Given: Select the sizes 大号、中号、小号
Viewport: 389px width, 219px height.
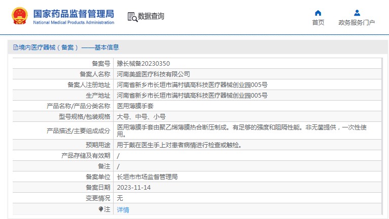Looking at the screenshot, I should click(x=141, y=117).
